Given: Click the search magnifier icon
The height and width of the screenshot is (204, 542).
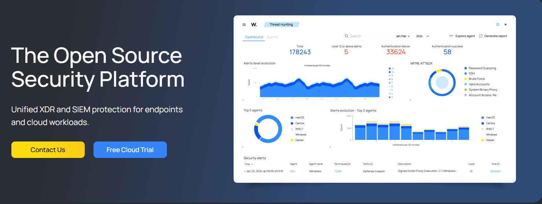Looking at the screenshot, I should 346,36.
